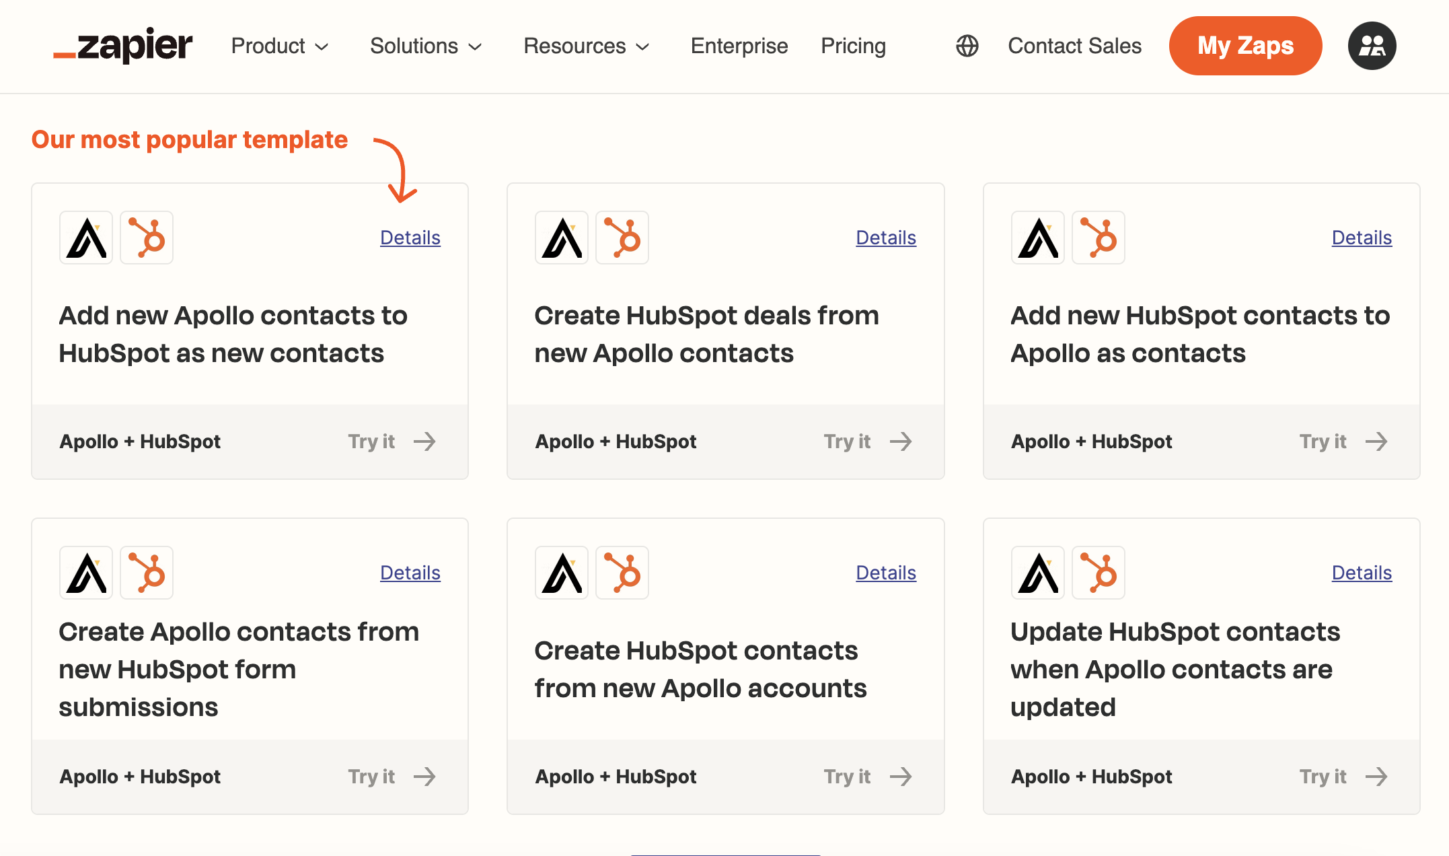Click 'Try it' on 'HubSpot form submissions' card
The height and width of the screenshot is (856, 1449).
(371, 777)
